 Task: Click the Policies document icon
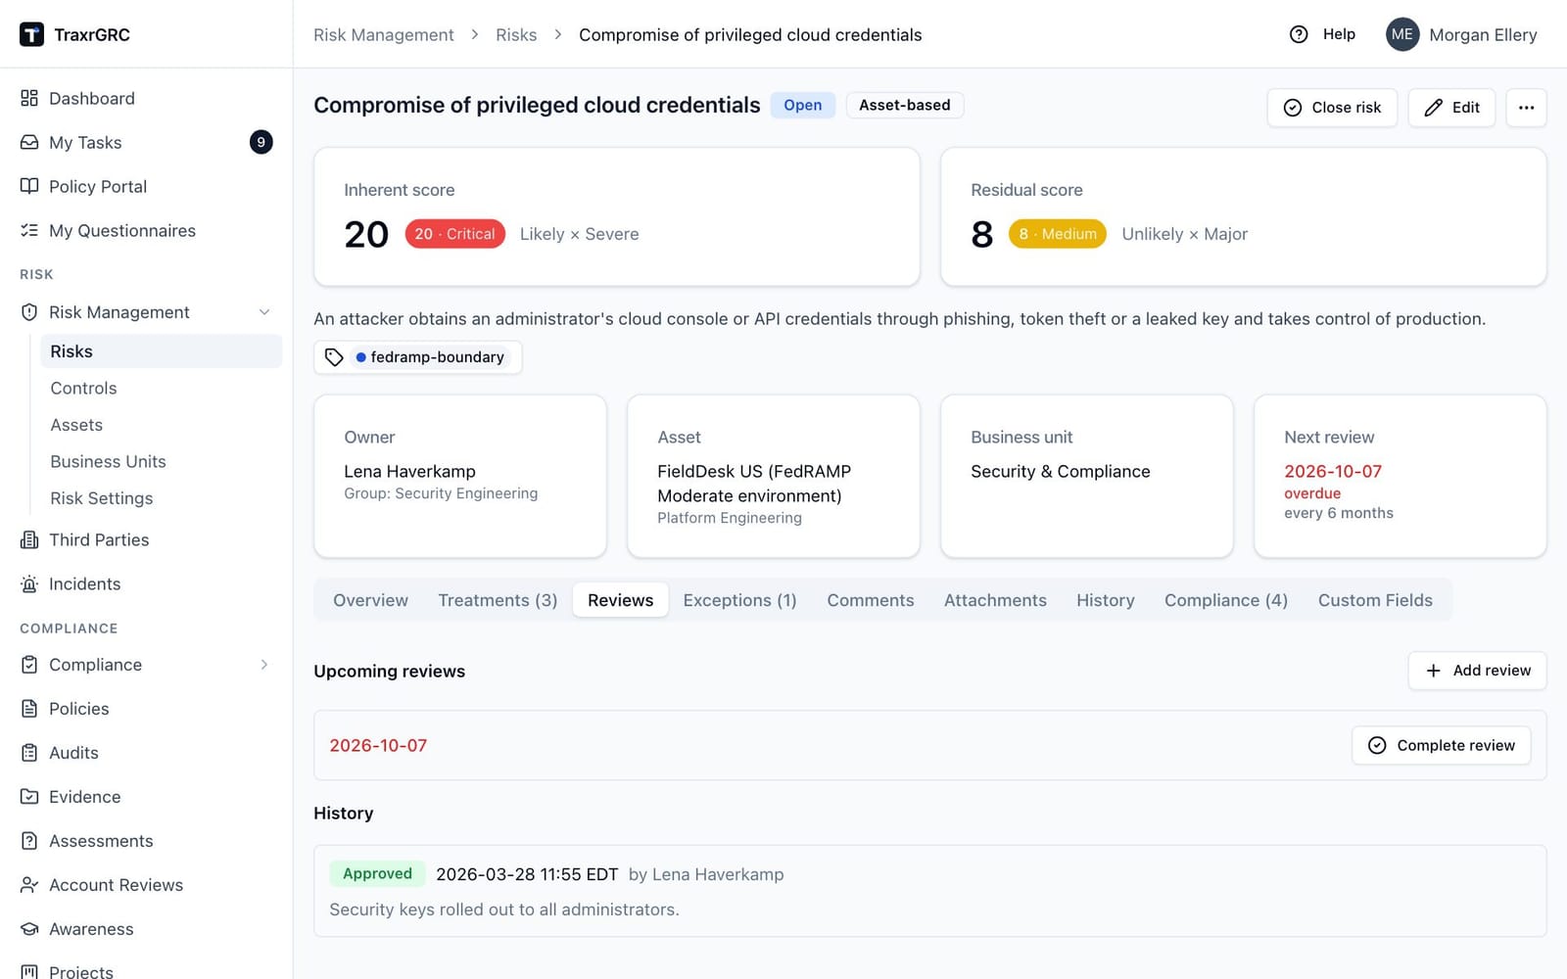click(x=29, y=709)
